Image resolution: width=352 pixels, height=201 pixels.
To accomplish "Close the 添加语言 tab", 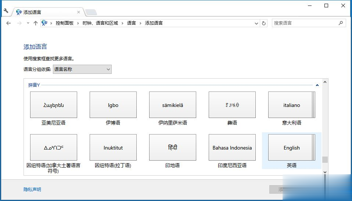I will coord(79,12).
